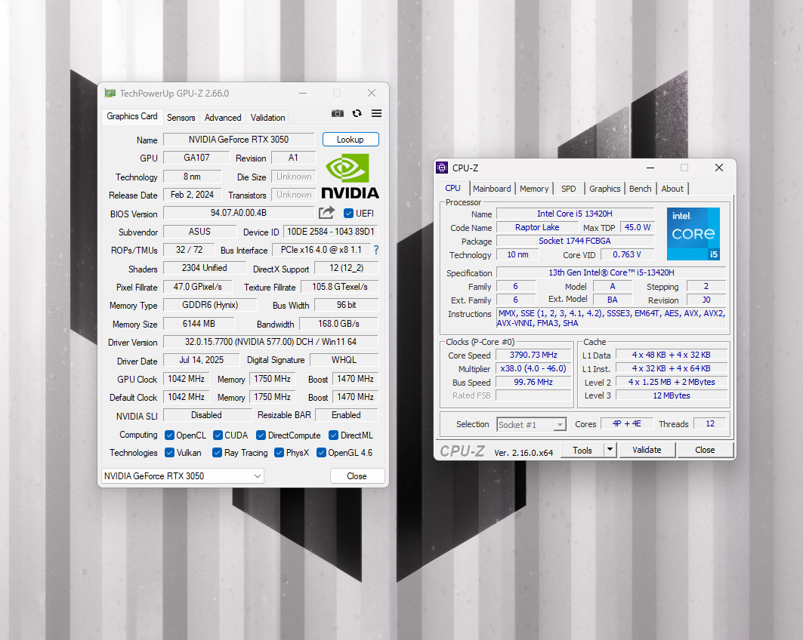The width and height of the screenshot is (803, 640).
Task: Click the Bandwidth value 168.0 GB/s
Action: [338, 324]
